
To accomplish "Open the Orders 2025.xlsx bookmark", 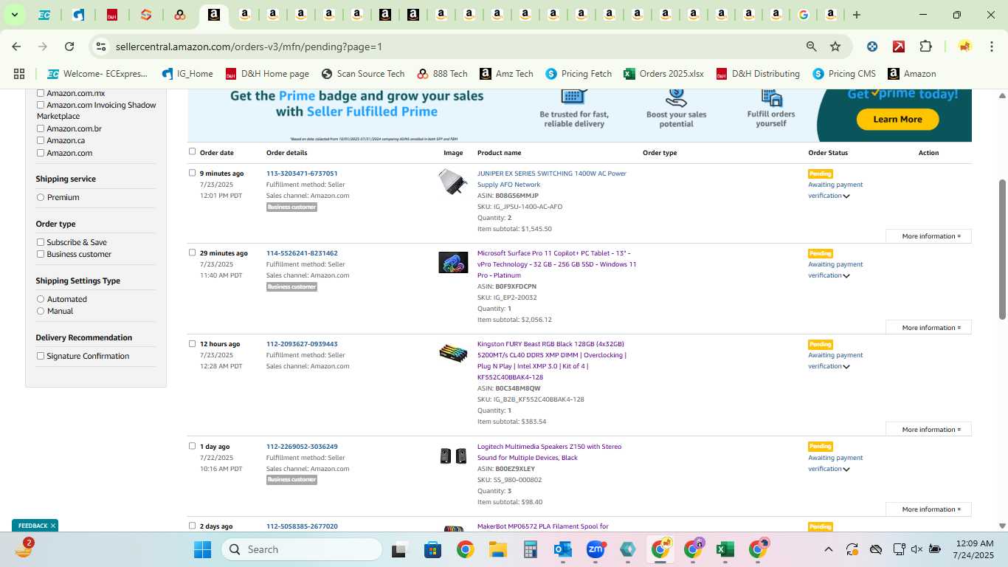I will point(663,74).
